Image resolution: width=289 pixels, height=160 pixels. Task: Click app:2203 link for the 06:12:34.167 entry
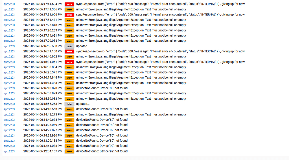[9, 151]
